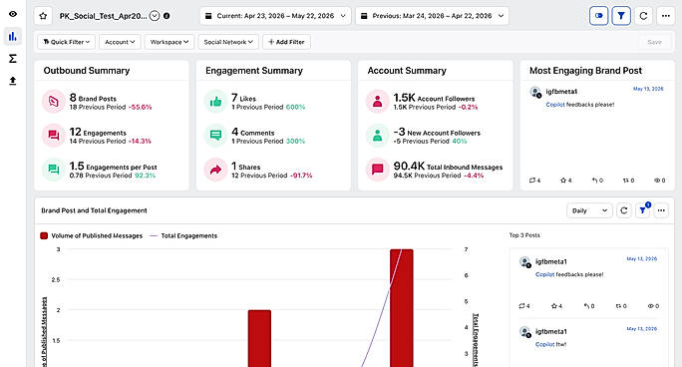Show dashboard info via the info icon
682x367 pixels.
point(167,16)
